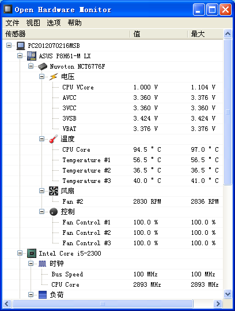Select the Fan #2 row

tap(113, 201)
